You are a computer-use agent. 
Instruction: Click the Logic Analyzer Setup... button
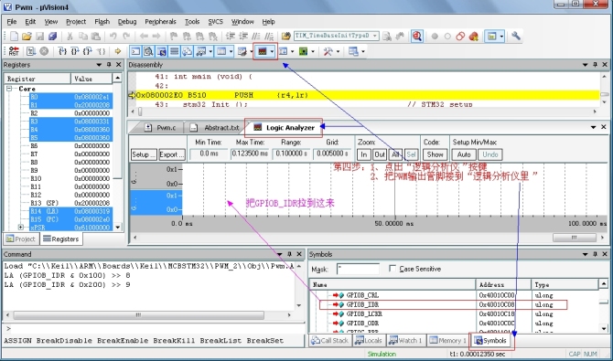144,154
